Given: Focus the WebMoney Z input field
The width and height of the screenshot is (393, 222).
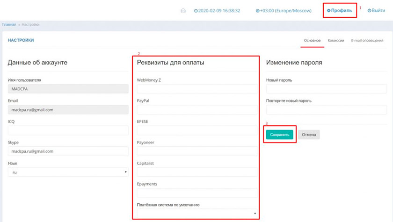Looking at the screenshot, I should 197,89.
